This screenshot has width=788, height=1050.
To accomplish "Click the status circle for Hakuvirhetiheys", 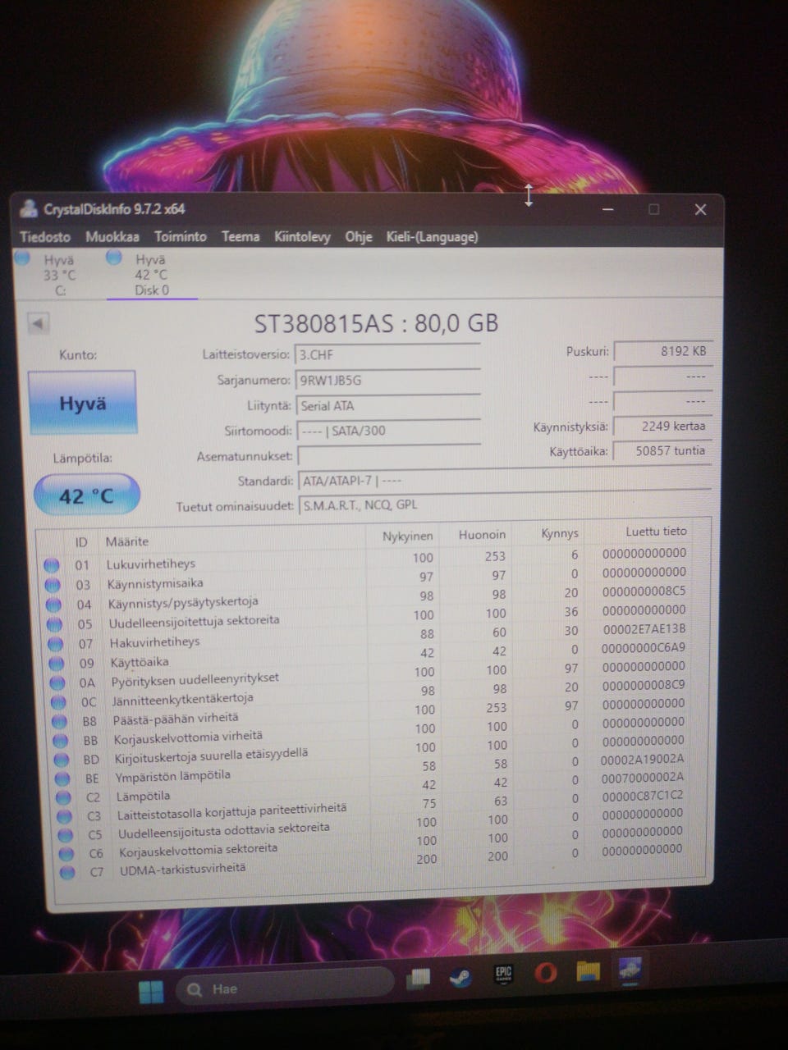I will 55,644.
